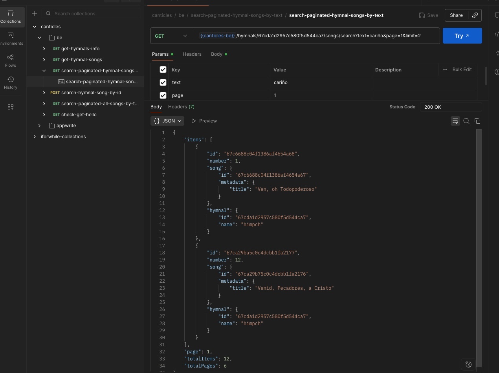Expand the appwrite folder chevron

click(x=39, y=126)
